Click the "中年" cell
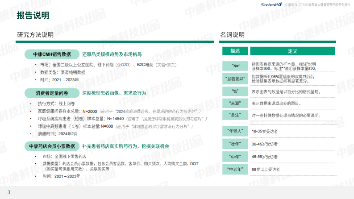 tap(235, 157)
